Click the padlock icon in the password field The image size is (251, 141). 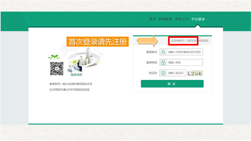[x=163, y=62]
